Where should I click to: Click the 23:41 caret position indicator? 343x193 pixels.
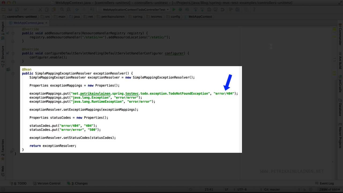click(209, 190)
